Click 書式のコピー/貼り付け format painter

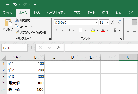pyautogui.click(x=32, y=32)
